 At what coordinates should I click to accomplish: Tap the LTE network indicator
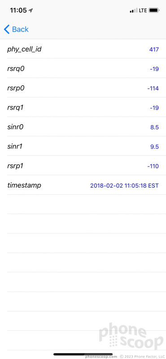click(x=143, y=10)
